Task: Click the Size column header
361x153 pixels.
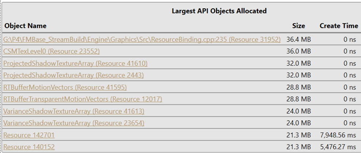Action: [298, 26]
